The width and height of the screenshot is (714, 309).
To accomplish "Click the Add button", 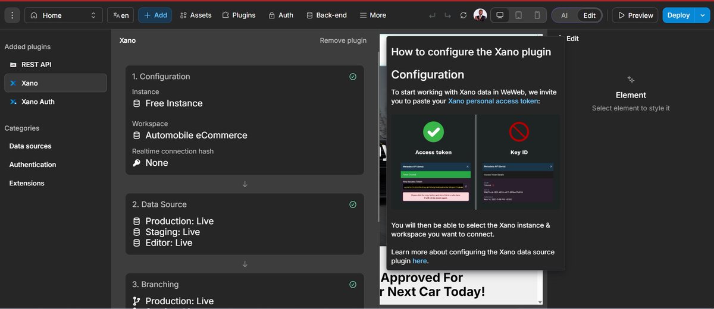I will coord(155,15).
